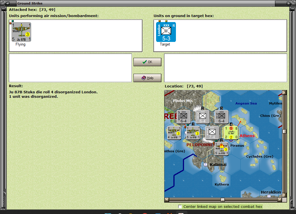Click the Cyclades (Gre) label
This screenshot has height=214, width=296.
260,156
